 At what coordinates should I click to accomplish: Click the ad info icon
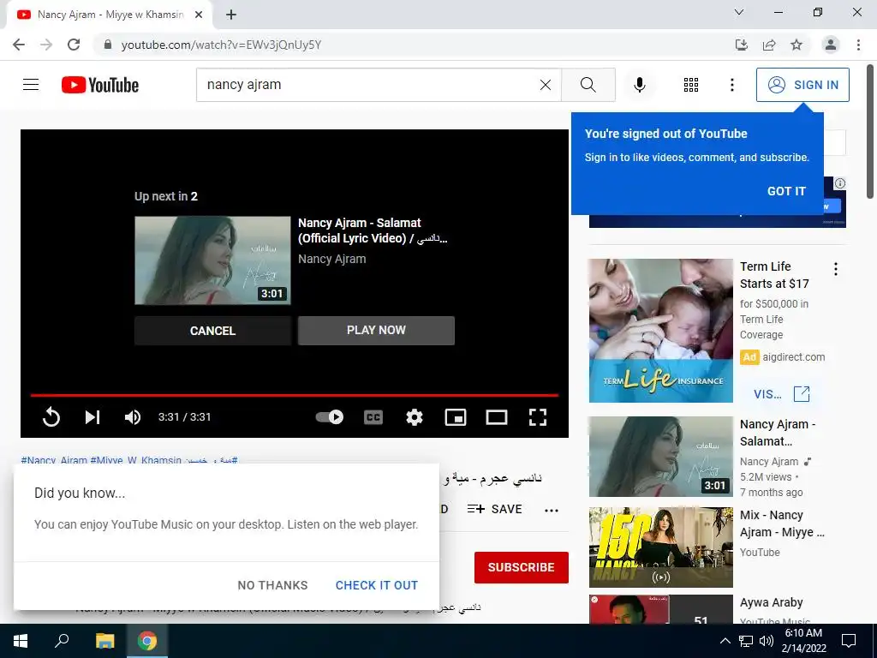840,183
